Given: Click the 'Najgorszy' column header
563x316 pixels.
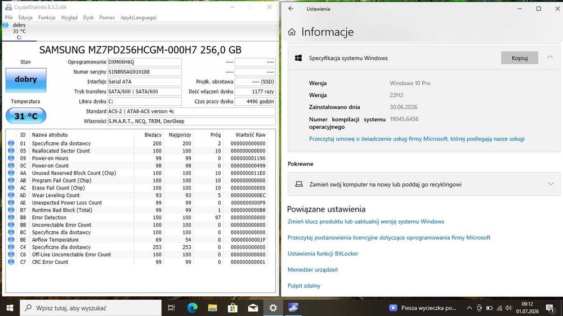Looking at the screenshot, I should 180,135.
